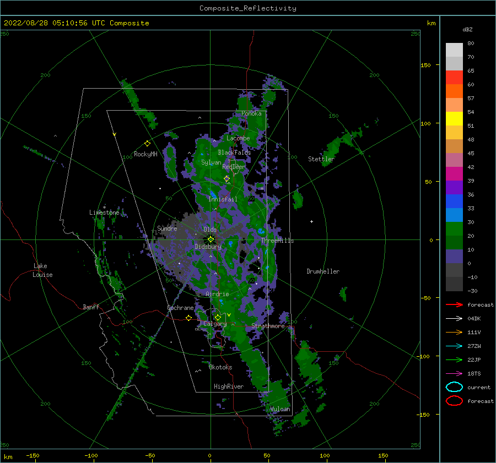
Task: Select the yellow diamond marker below Cochrane
Action: (x=188, y=318)
